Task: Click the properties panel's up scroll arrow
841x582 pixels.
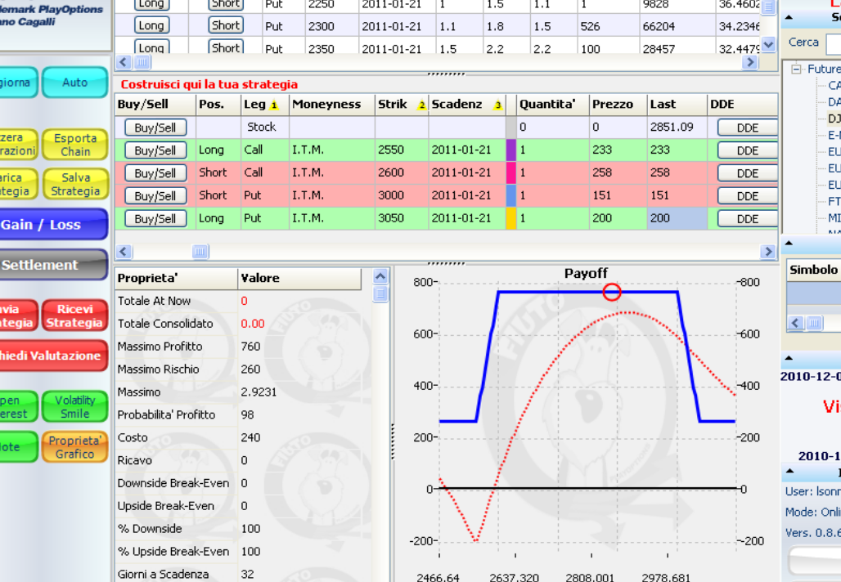Action: pyautogui.click(x=380, y=276)
